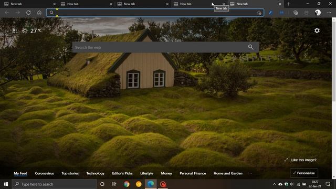Select Microsoft Edge on the taskbar
Viewport: 336px width, 189px height.
click(151, 184)
